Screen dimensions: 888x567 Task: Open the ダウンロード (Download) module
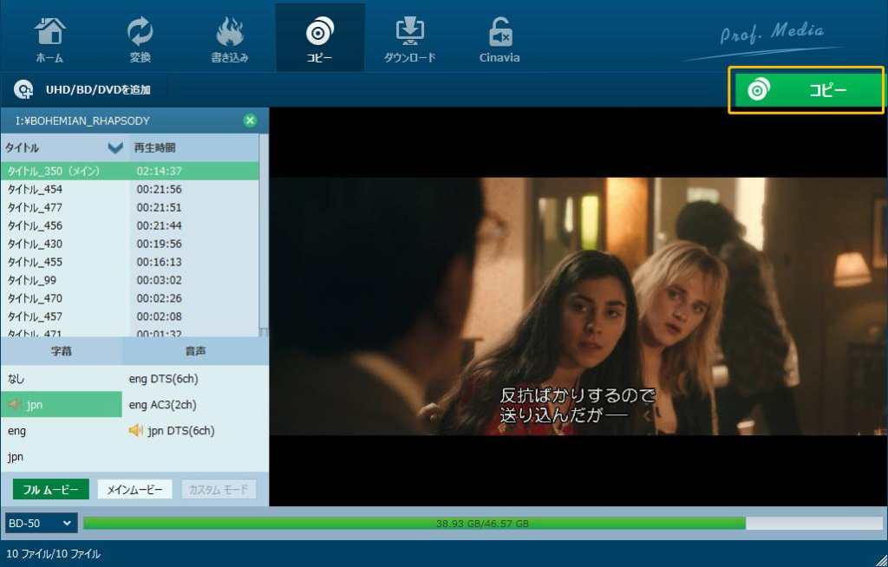(x=408, y=36)
